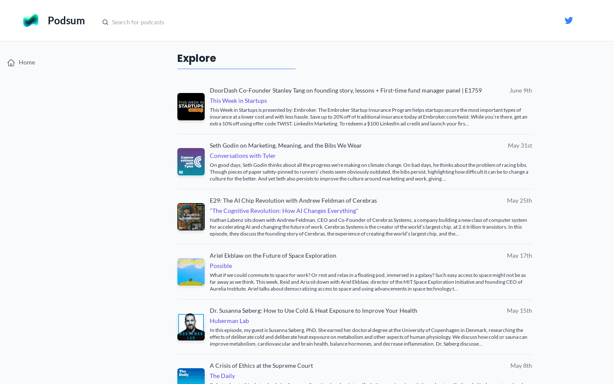Go to the Huberman Lab podcast page
The image size is (614, 384).
coord(229,321)
